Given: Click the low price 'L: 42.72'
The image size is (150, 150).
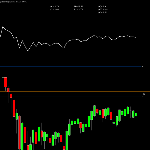Looking at the screenshot, I should (78, 10).
